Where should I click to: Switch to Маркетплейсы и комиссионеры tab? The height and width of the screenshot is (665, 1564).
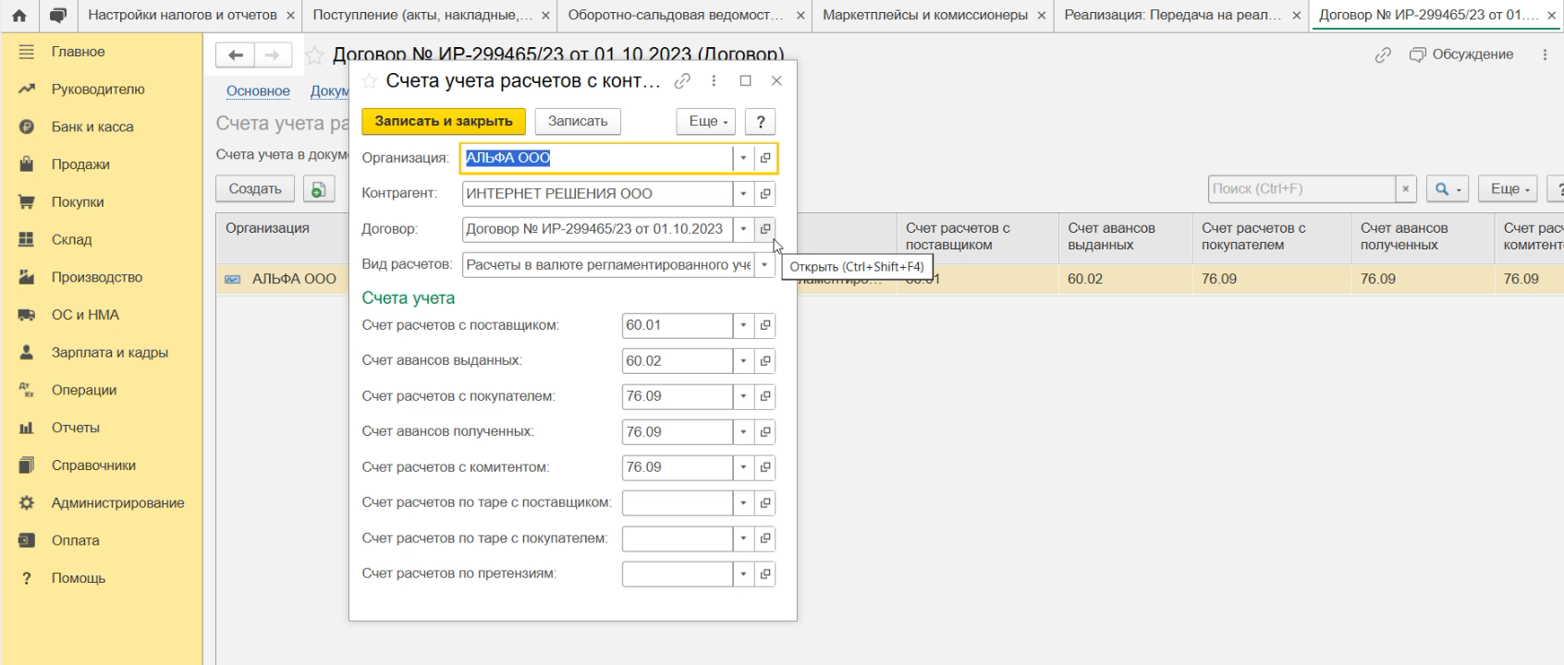click(924, 16)
